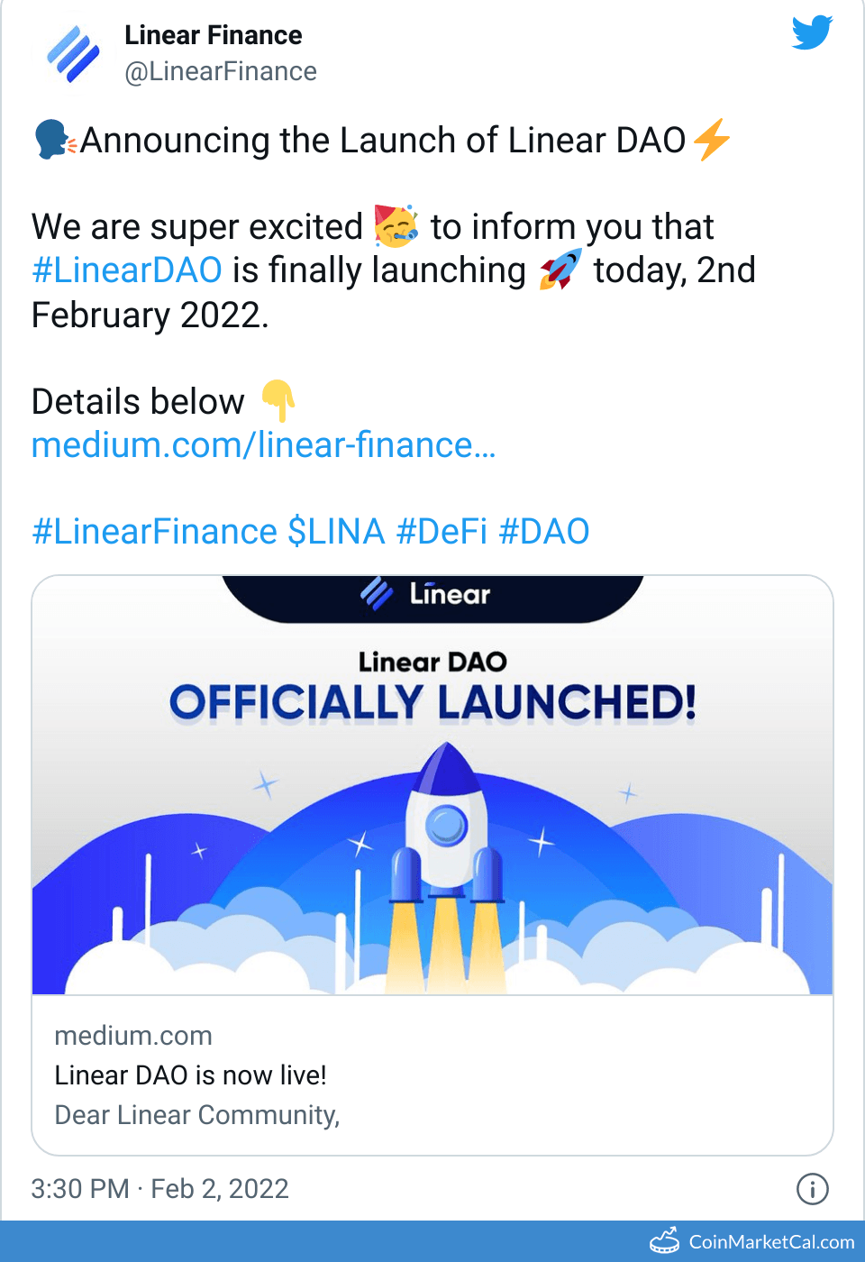The height and width of the screenshot is (1262, 865).
Task: Click the 'Linear DAO is now live!' title
Action: click(190, 1075)
